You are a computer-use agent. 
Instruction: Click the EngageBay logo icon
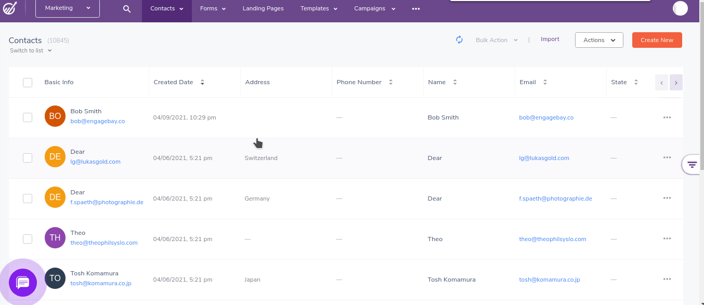pyautogui.click(x=10, y=8)
